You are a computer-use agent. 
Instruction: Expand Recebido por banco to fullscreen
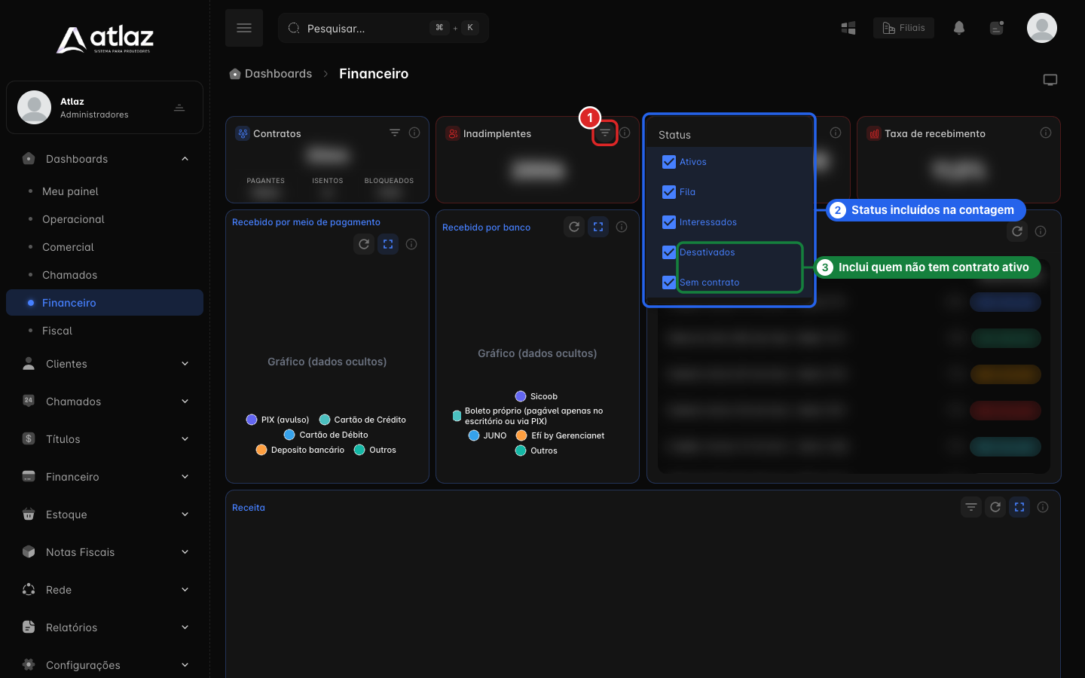[x=598, y=227]
